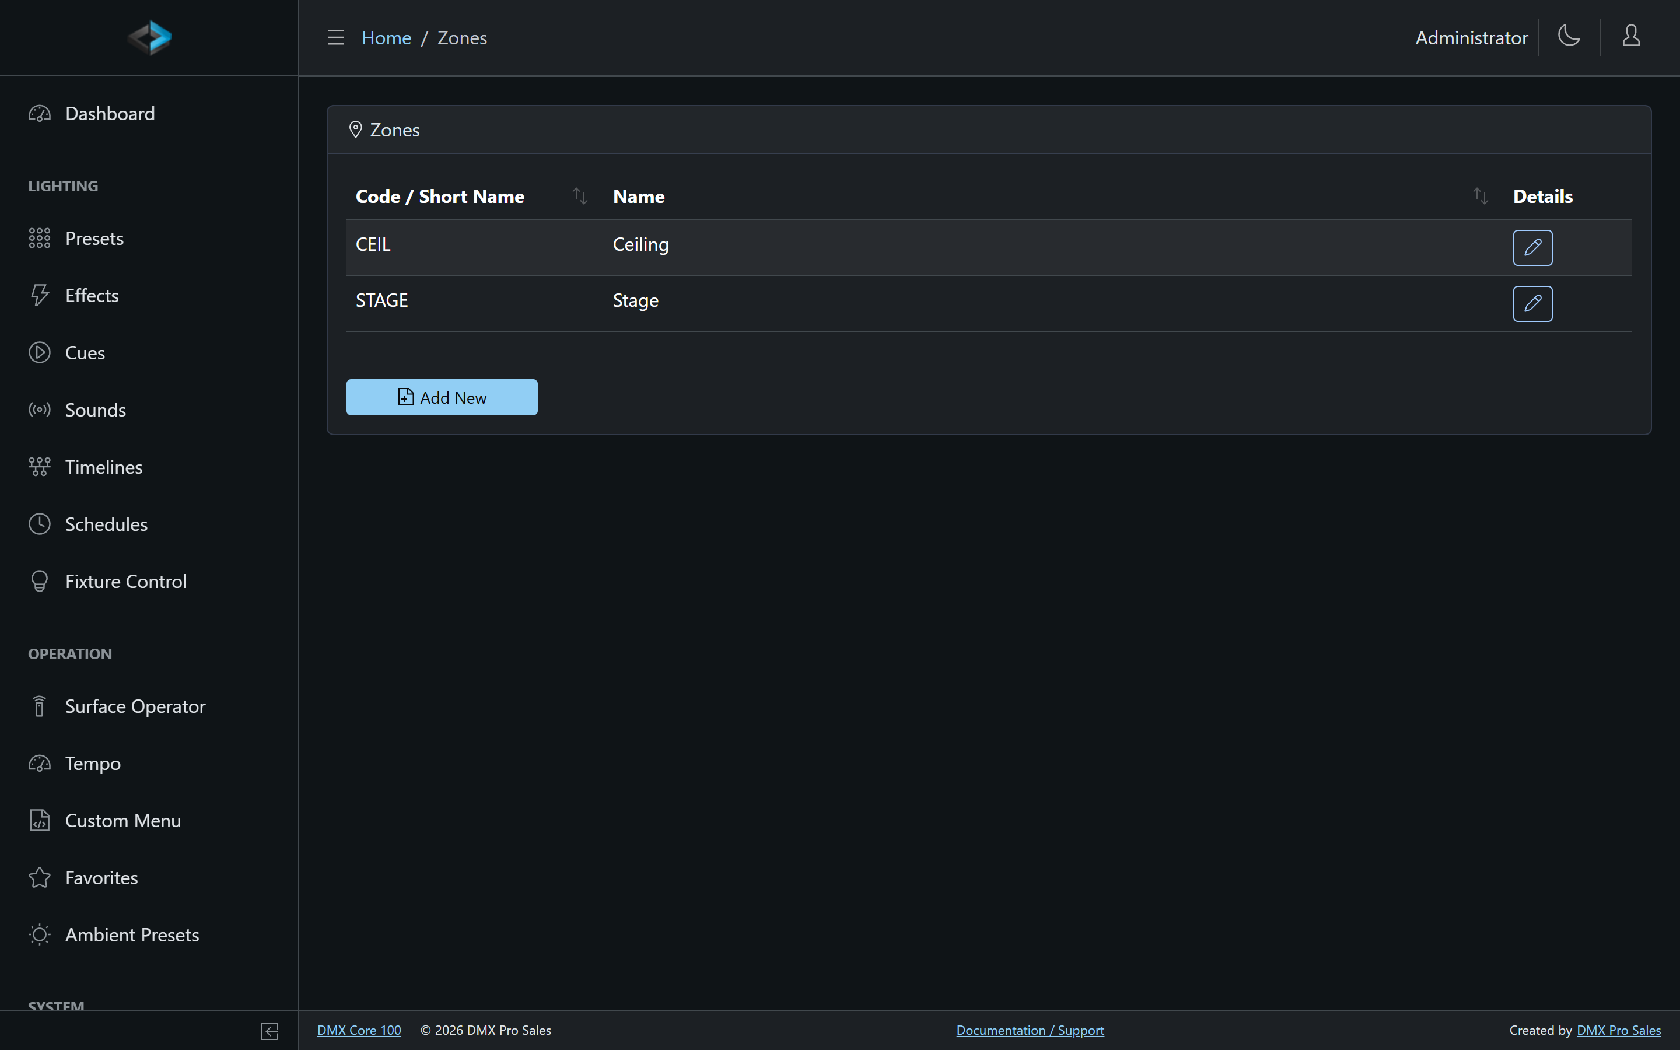Click the Details column header
Image resolution: width=1680 pixels, height=1050 pixels.
pos(1542,197)
